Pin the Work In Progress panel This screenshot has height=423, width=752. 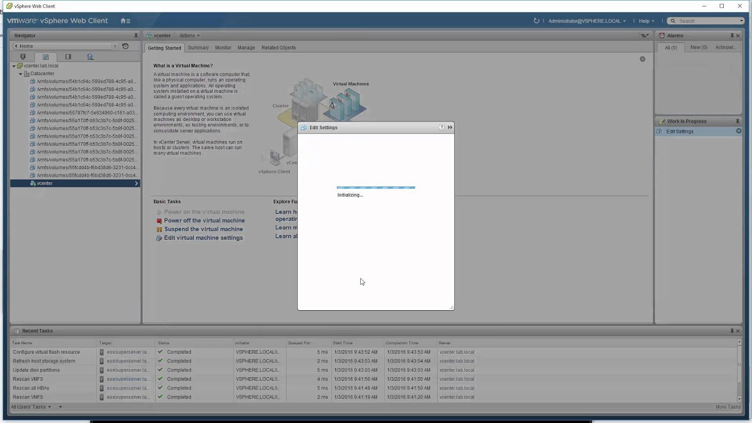pos(738,122)
